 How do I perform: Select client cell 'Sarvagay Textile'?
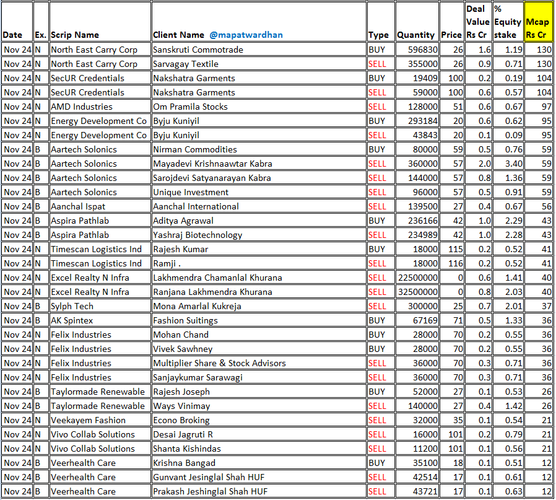(259, 64)
